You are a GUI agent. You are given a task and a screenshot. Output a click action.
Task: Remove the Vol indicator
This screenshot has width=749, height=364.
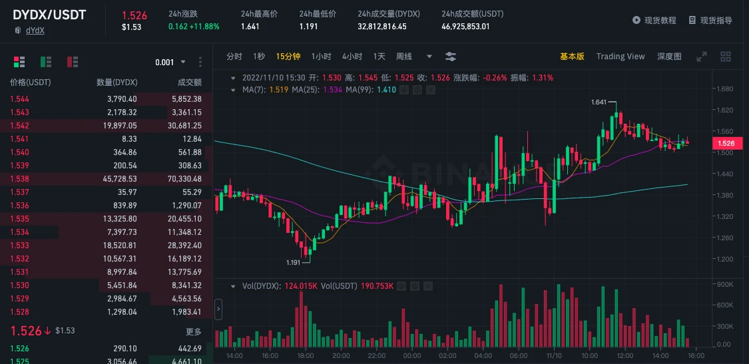[x=428, y=286]
